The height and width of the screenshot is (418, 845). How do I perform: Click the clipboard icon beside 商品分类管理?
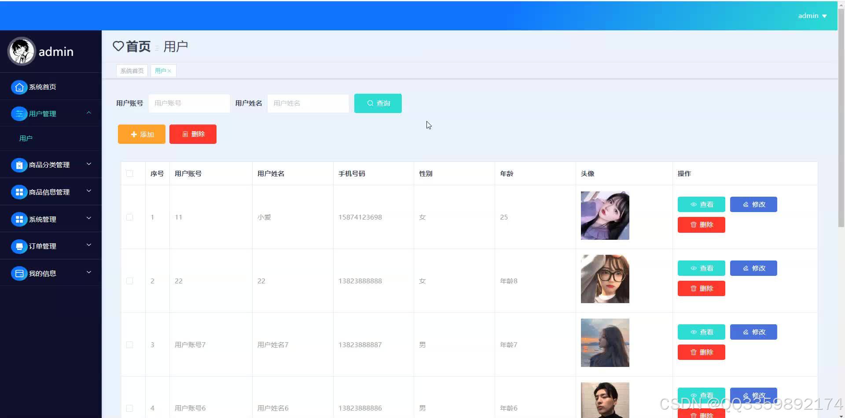(x=19, y=165)
